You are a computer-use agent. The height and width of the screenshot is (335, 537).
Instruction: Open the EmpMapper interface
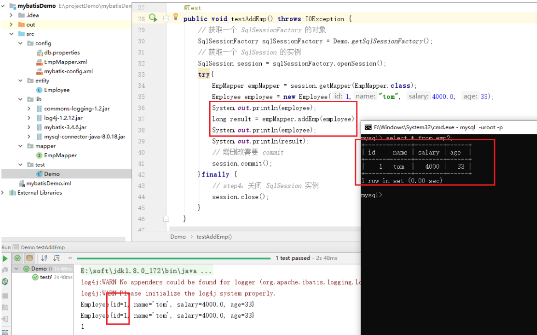pyautogui.click(x=57, y=155)
